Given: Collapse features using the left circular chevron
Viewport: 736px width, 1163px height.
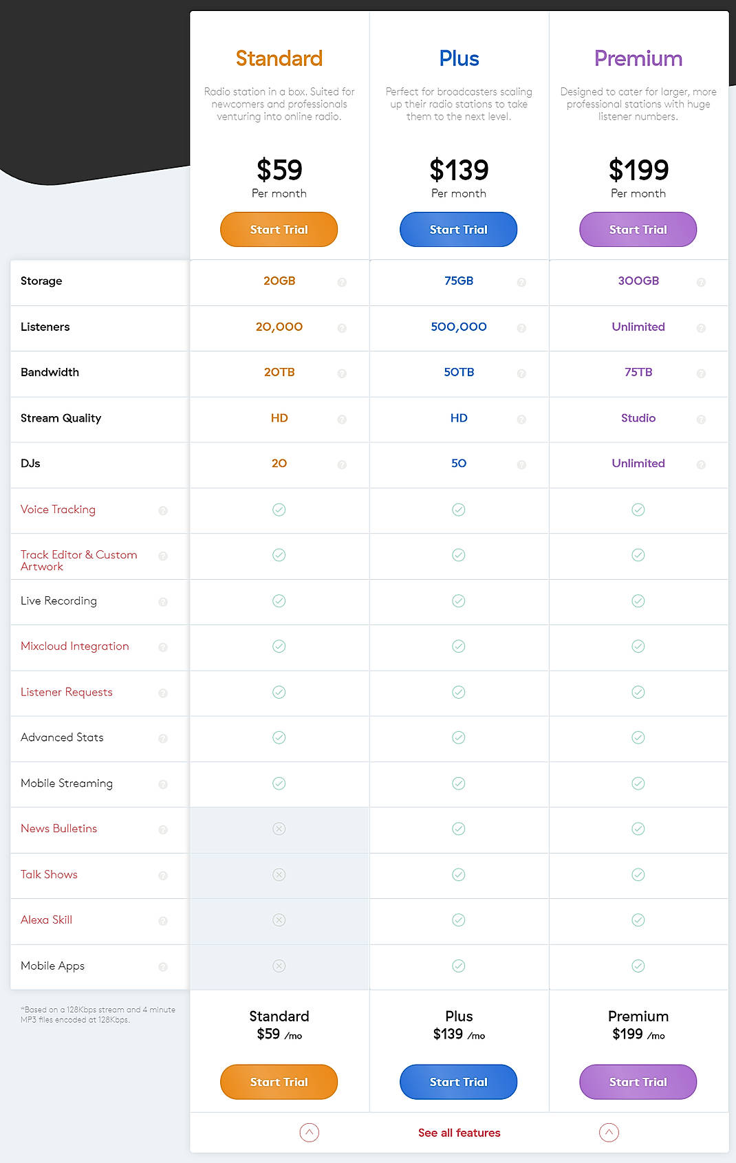Looking at the screenshot, I should coord(309,1132).
